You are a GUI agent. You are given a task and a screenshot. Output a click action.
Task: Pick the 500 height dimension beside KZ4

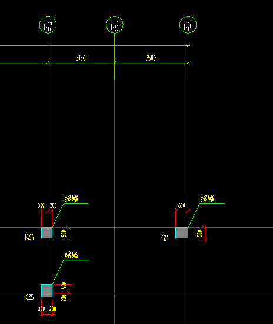click(x=64, y=233)
